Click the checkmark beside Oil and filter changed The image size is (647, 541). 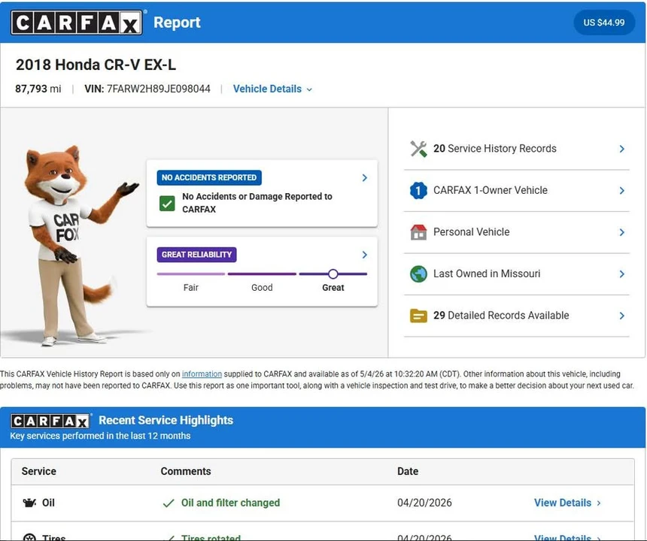click(x=169, y=503)
